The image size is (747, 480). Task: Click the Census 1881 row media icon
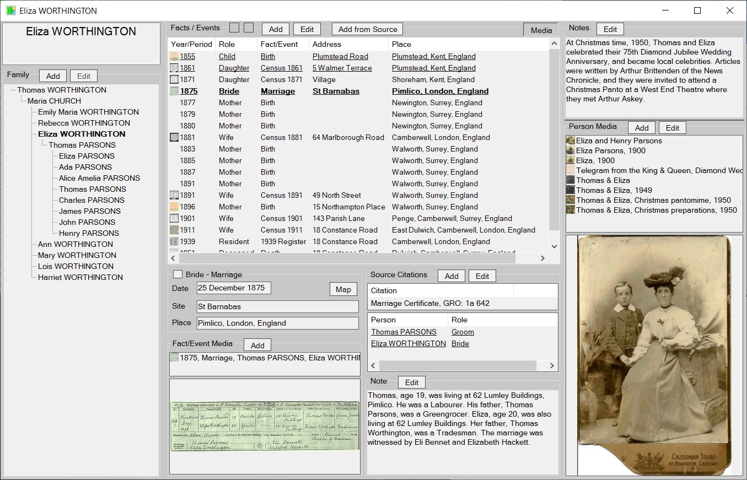pos(174,137)
